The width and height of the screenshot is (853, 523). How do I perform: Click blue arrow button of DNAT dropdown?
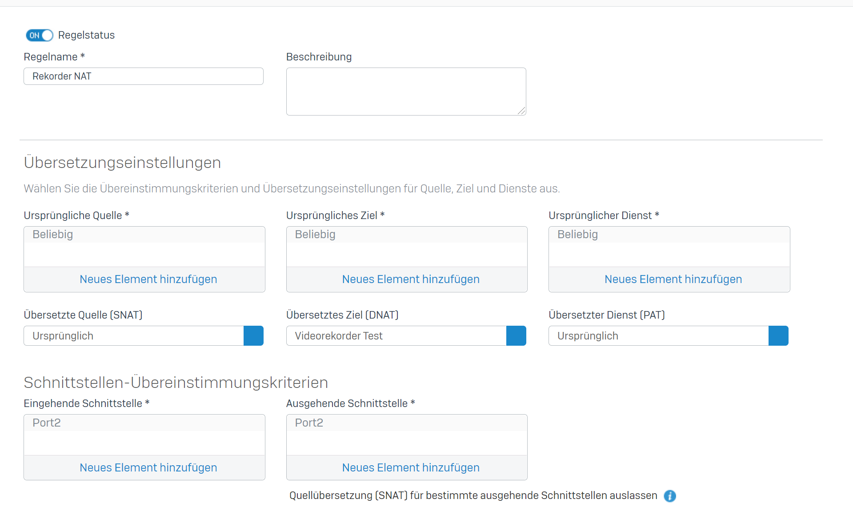(516, 336)
